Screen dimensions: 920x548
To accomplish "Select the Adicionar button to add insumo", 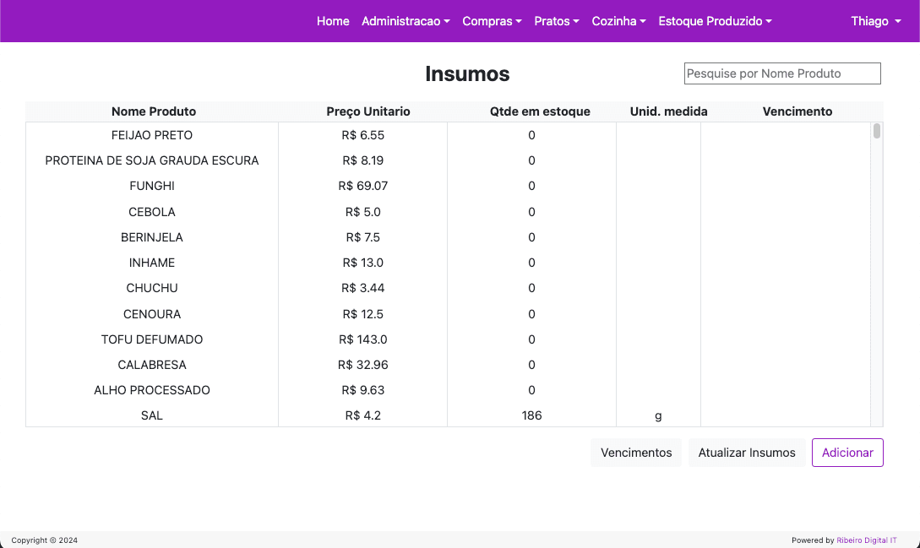I will (x=847, y=453).
